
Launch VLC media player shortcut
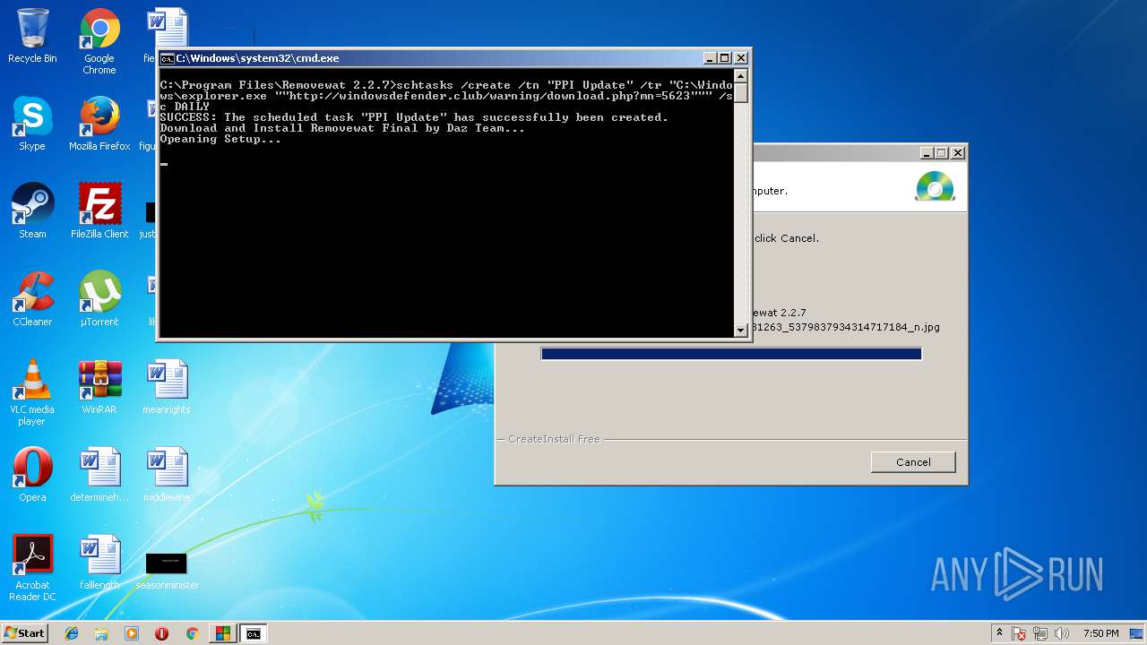pyautogui.click(x=32, y=392)
